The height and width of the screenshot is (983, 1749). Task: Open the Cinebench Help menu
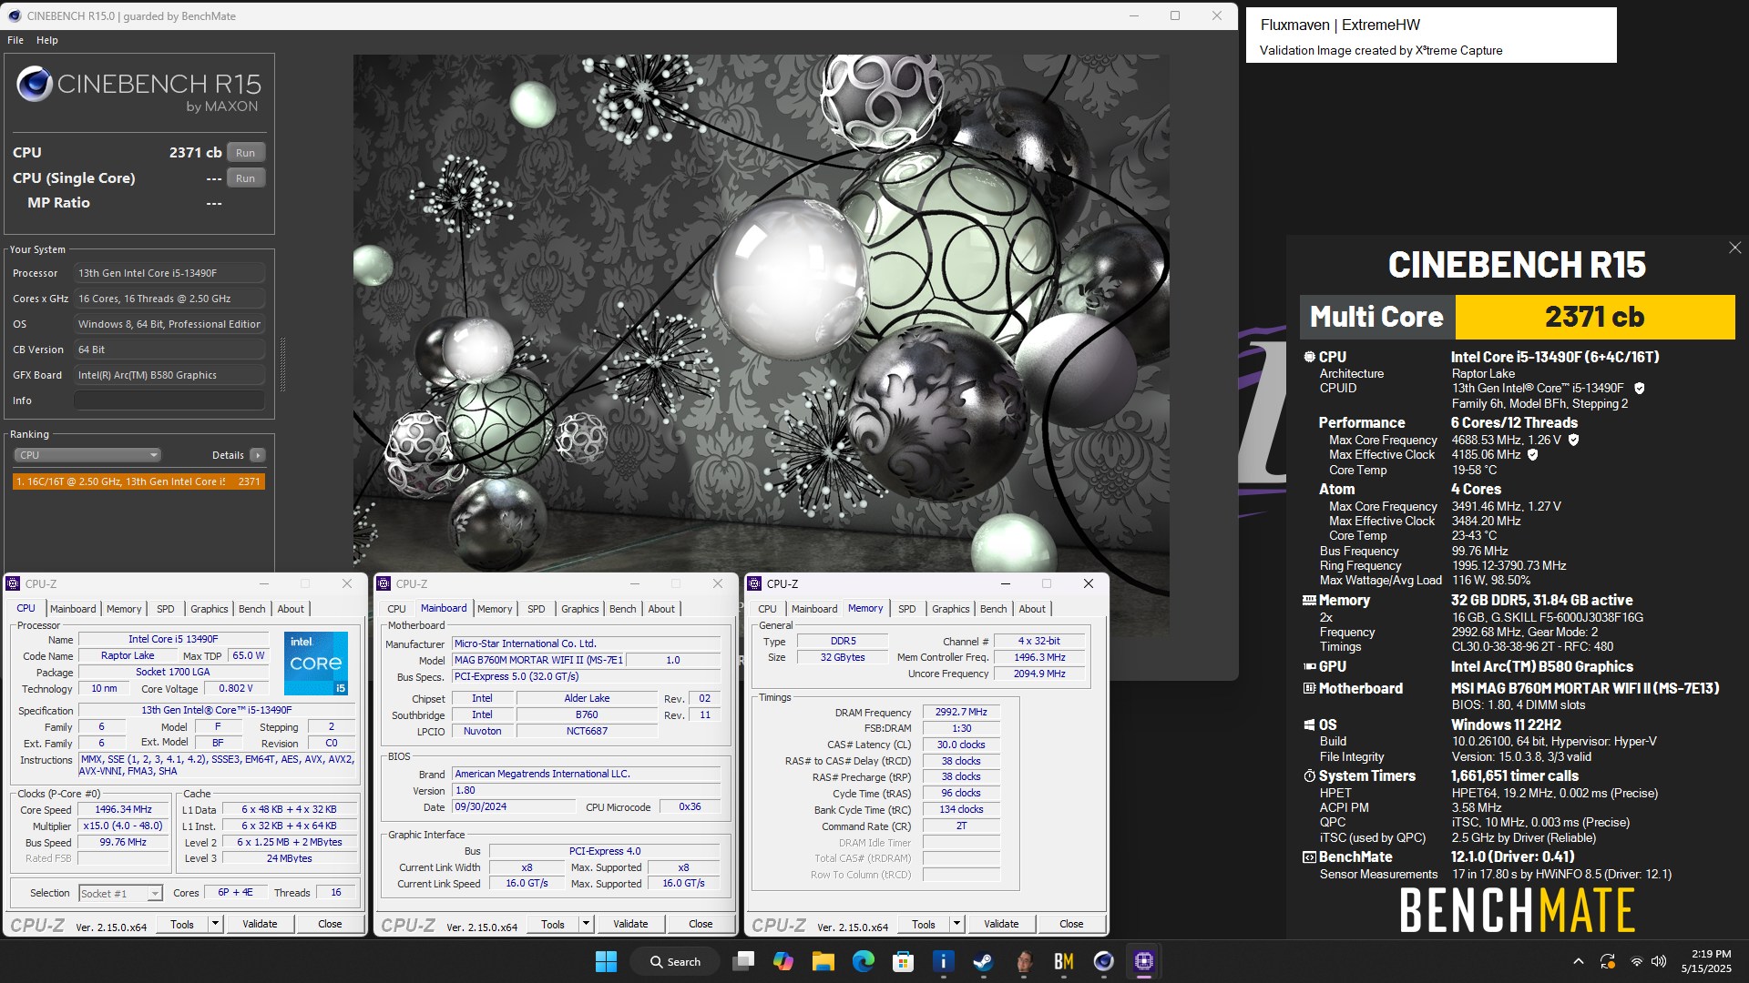coord(46,40)
